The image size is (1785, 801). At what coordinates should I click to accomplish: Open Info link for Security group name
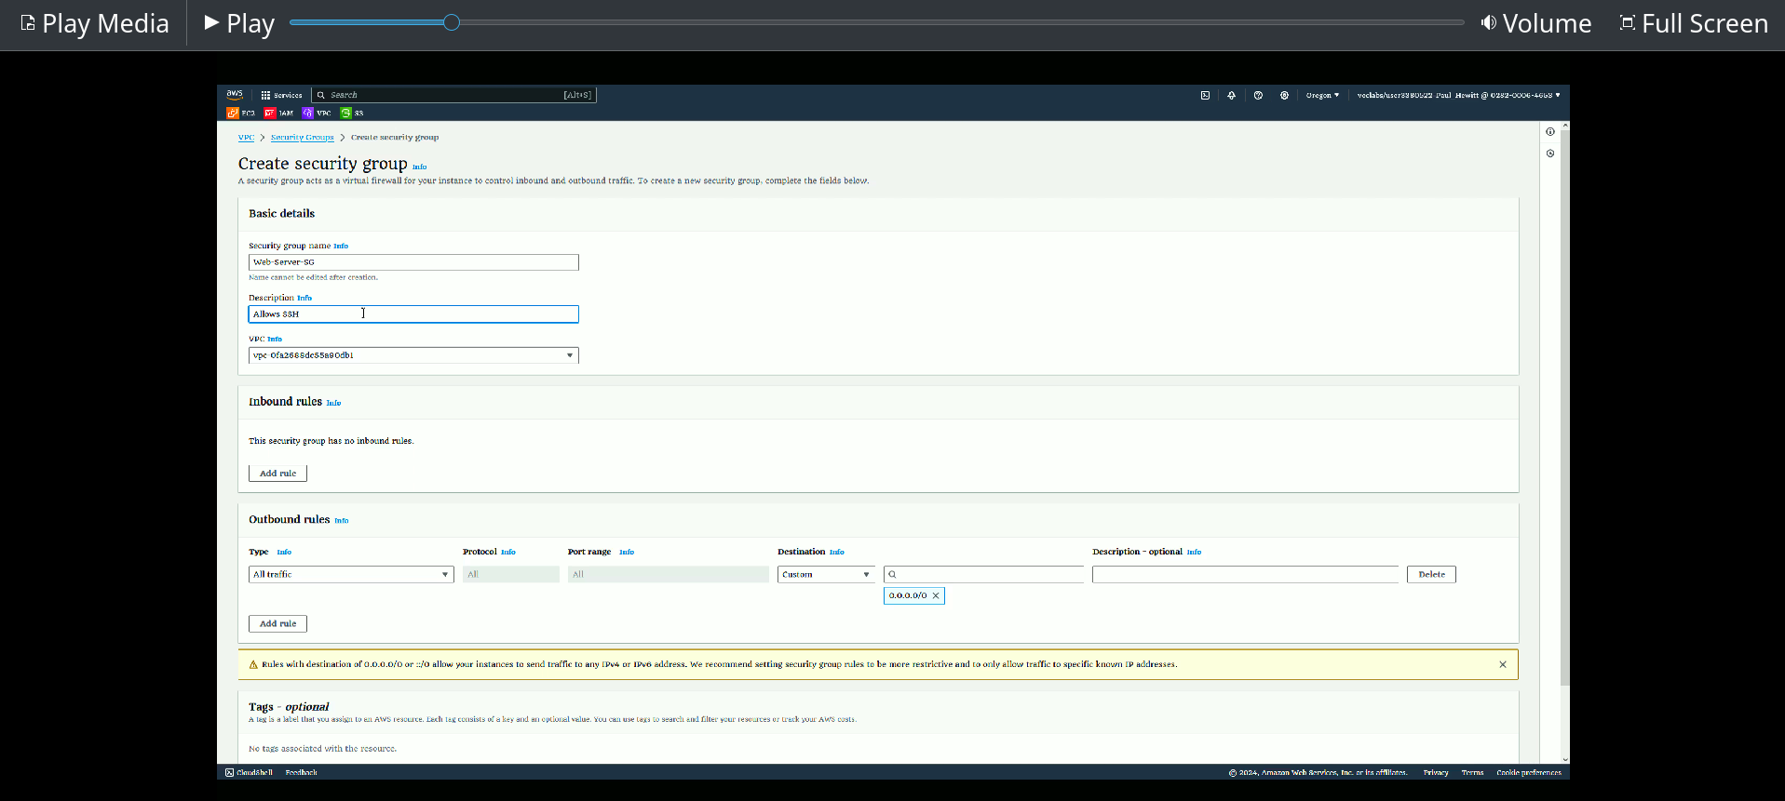pos(341,247)
